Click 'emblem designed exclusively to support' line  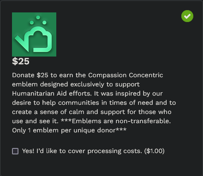(76, 85)
